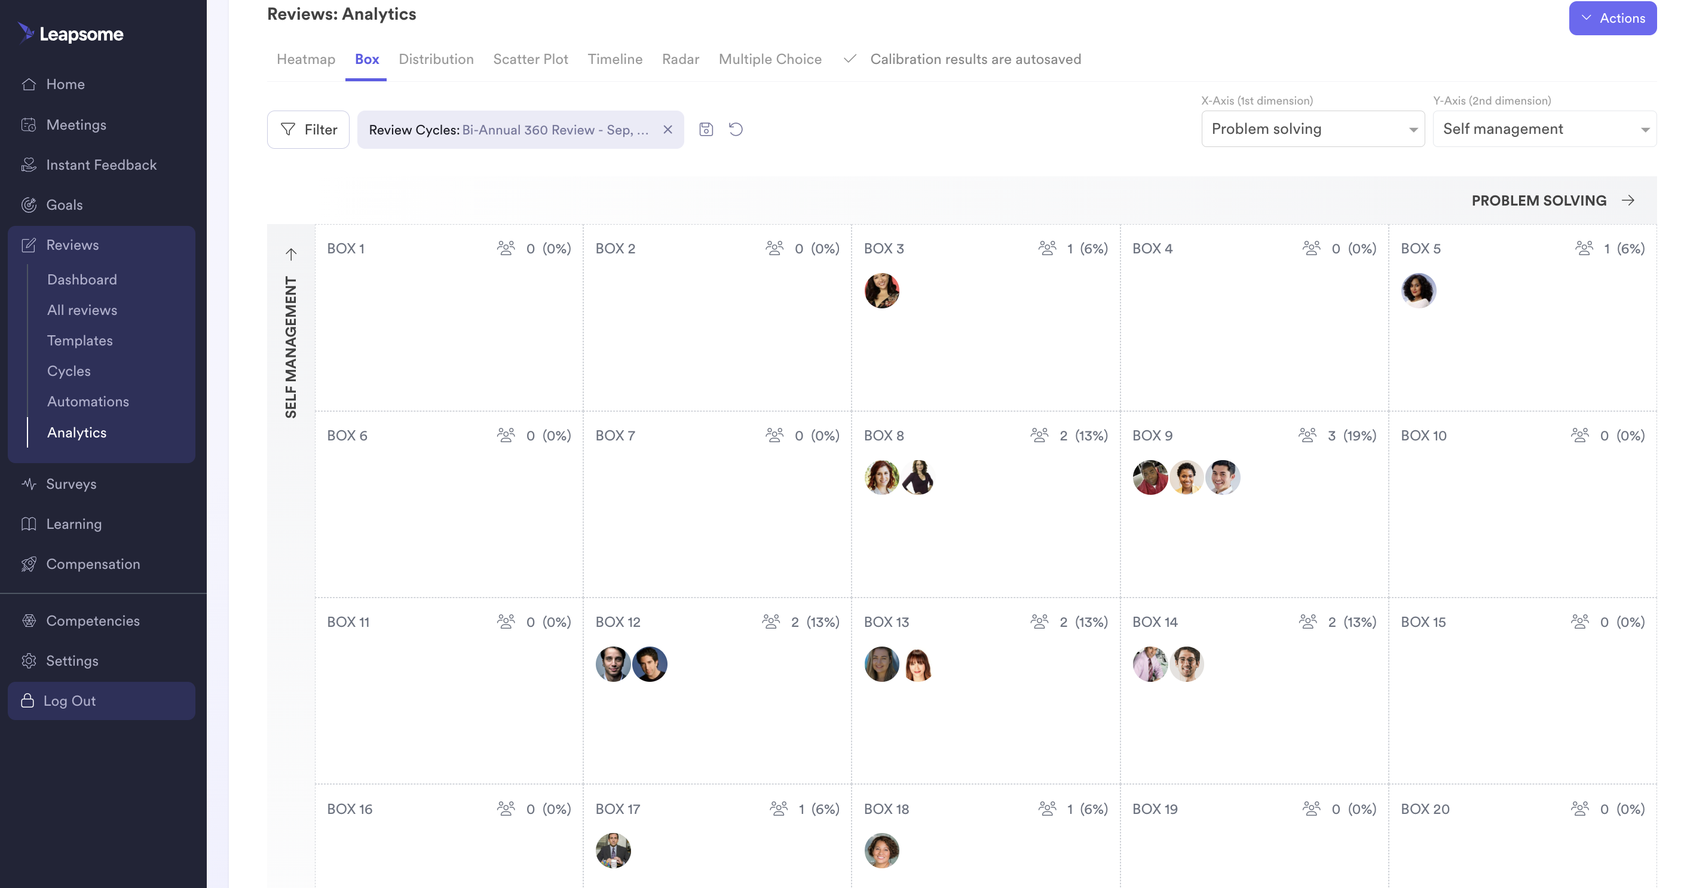Image resolution: width=1684 pixels, height=888 pixels.
Task: Open the Timeline tab
Action: pos(614,59)
